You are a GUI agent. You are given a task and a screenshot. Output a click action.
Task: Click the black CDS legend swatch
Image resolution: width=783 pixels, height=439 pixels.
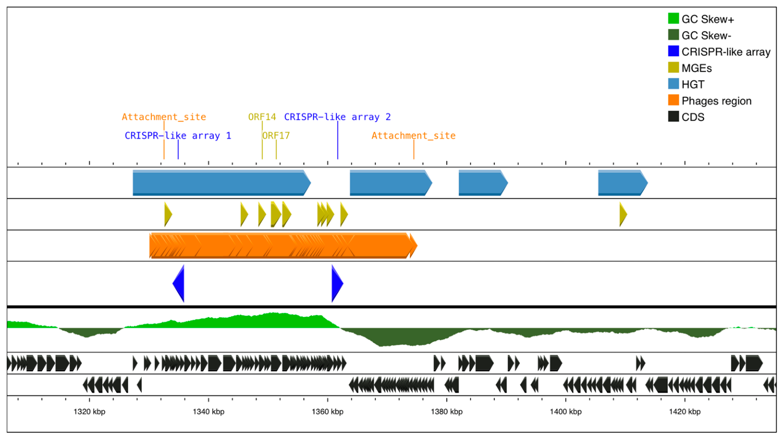(673, 117)
